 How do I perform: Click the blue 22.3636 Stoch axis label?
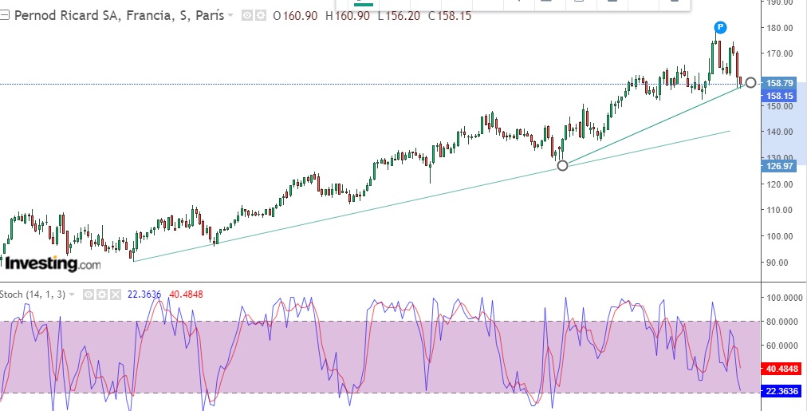pyautogui.click(x=781, y=391)
